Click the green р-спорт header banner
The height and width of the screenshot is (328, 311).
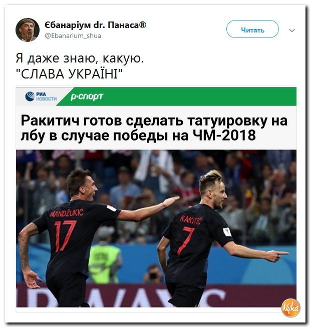(x=177, y=96)
